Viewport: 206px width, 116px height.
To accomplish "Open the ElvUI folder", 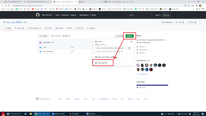I will (x=45, y=47).
